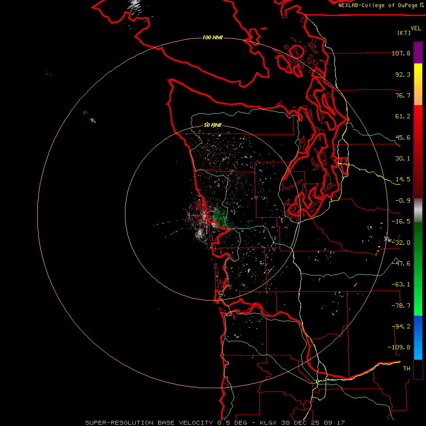Select the -32.0 velocity scale value
This screenshot has height=426, width=426.
(401, 243)
